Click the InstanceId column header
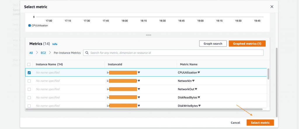Viewport: 299px width, 129px height. (x=115, y=64)
